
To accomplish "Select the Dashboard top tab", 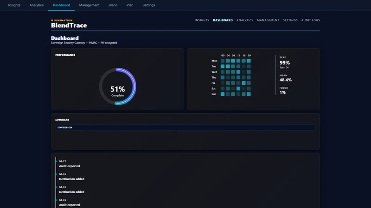I will [x=61, y=5].
